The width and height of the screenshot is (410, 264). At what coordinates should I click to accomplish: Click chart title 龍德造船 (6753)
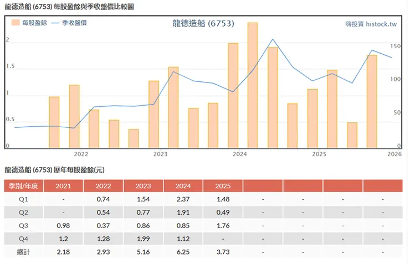click(x=203, y=23)
